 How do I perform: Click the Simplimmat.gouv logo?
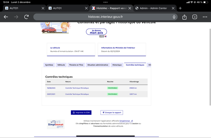[x=56, y=124]
